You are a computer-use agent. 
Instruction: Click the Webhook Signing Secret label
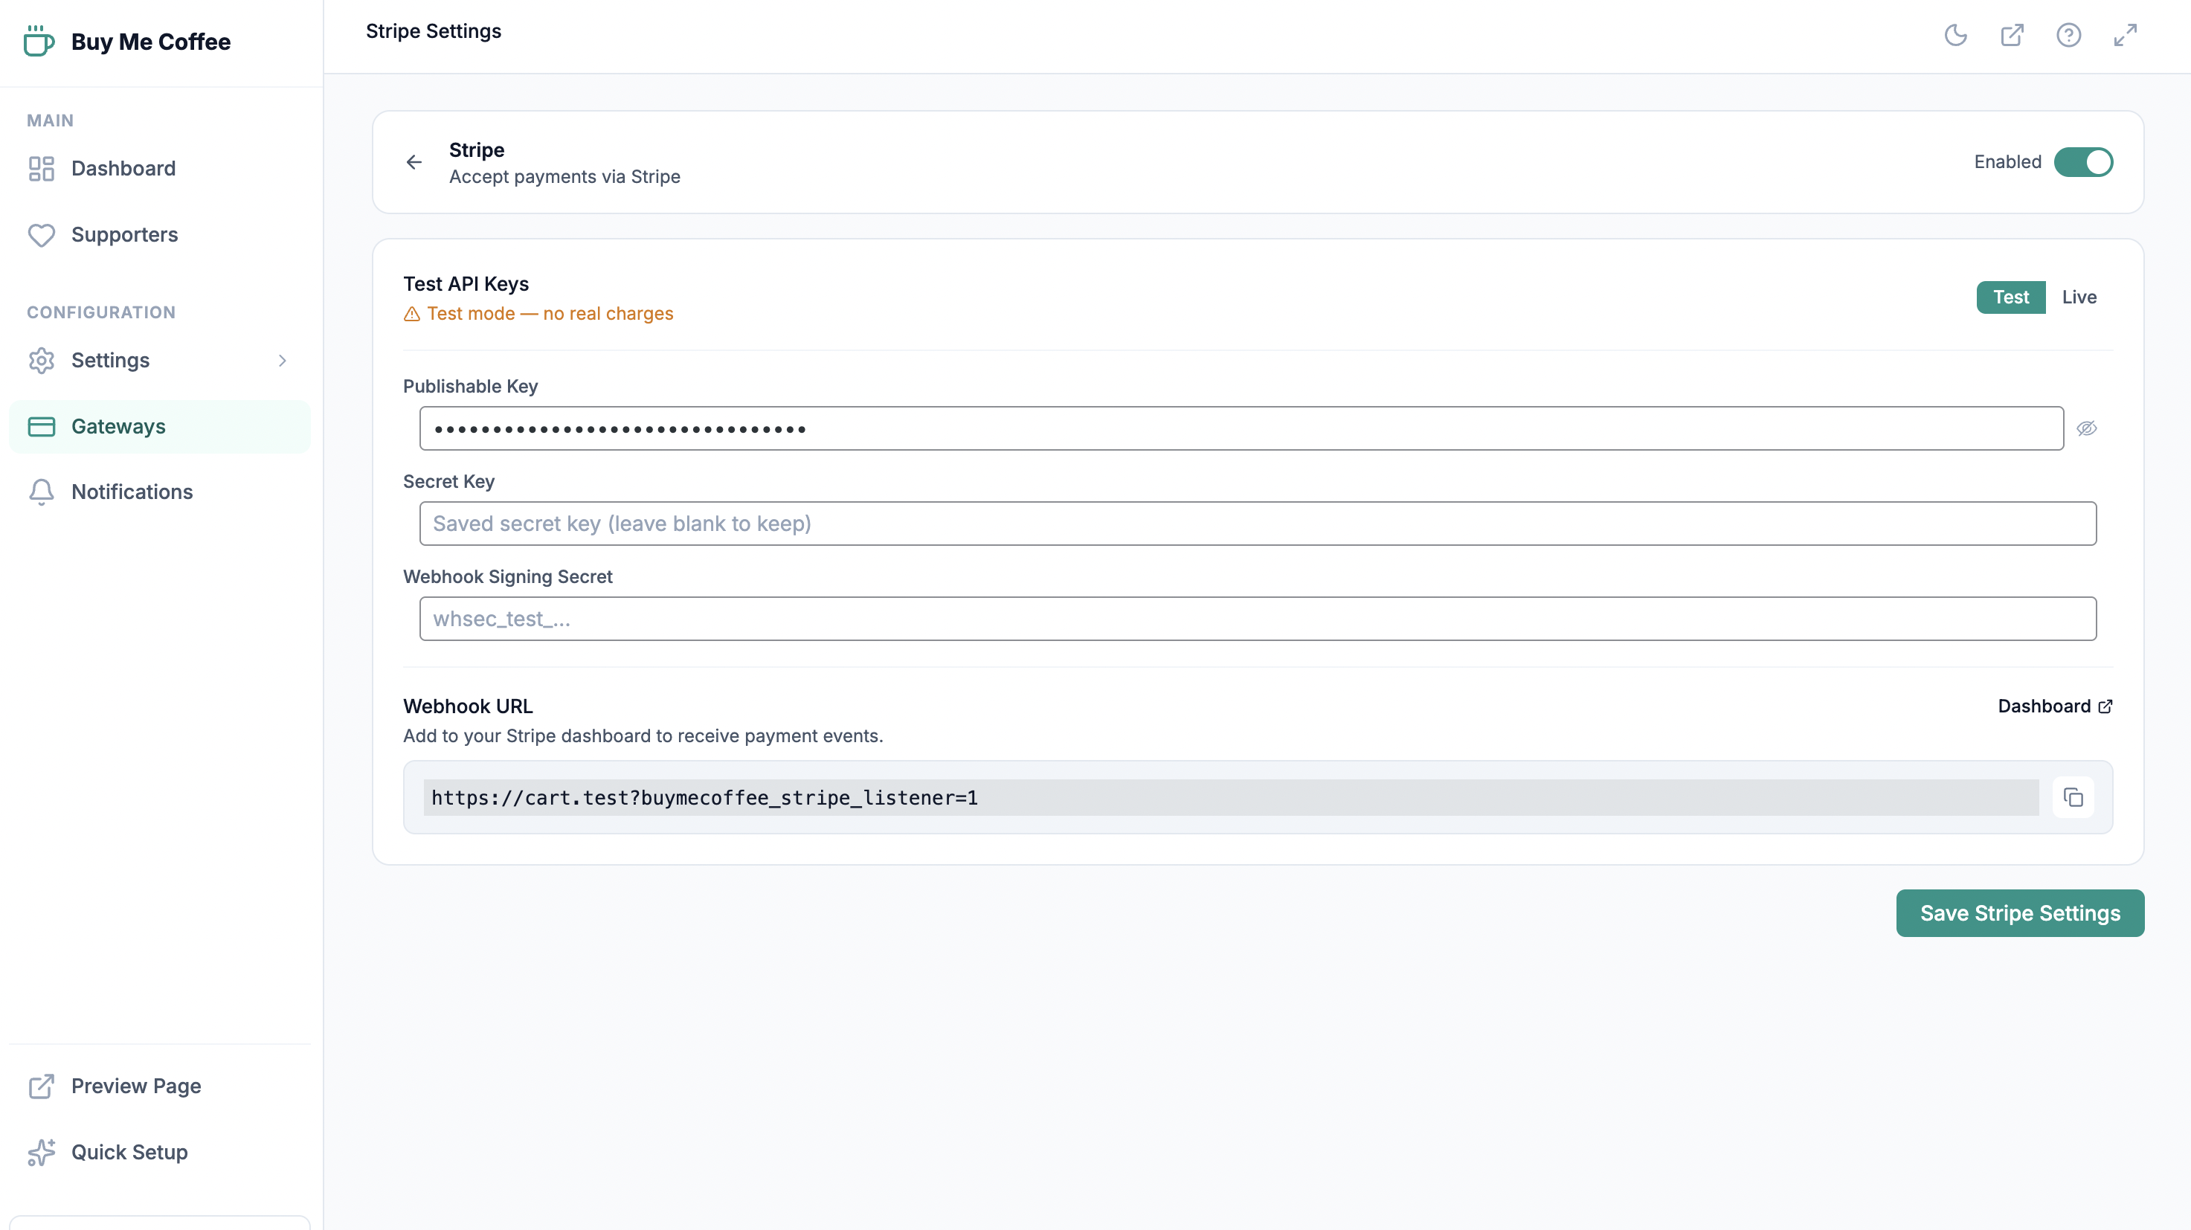click(x=508, y=577)
